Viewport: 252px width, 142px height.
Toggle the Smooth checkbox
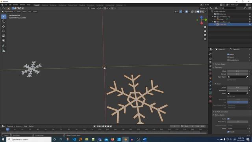[228, 132]
